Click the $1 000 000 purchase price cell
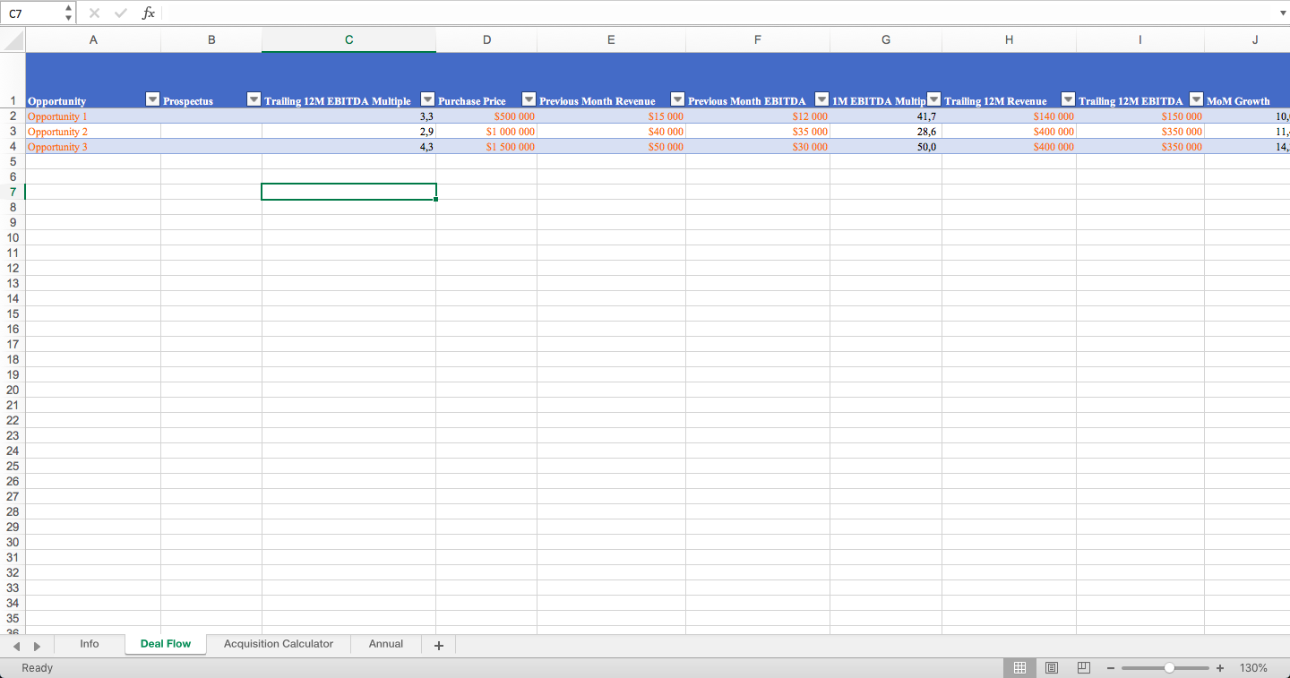Image resolution: width=1290 pixels, height=678 pixels. tap(486, 132)
